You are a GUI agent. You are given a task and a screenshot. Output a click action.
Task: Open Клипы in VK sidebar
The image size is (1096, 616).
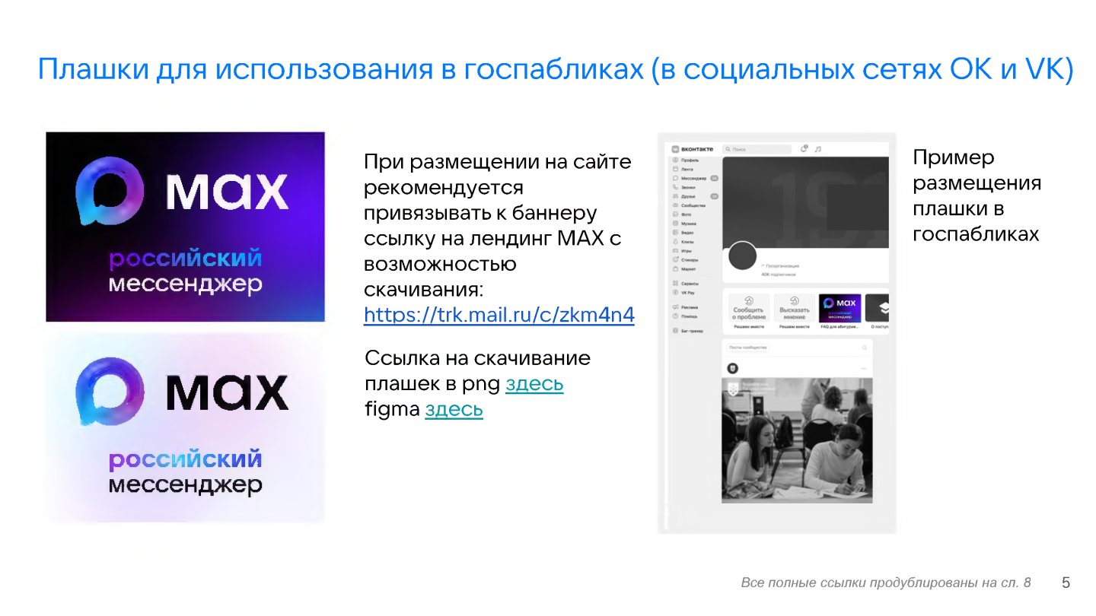pyautogui.click(x=684, y=241)
